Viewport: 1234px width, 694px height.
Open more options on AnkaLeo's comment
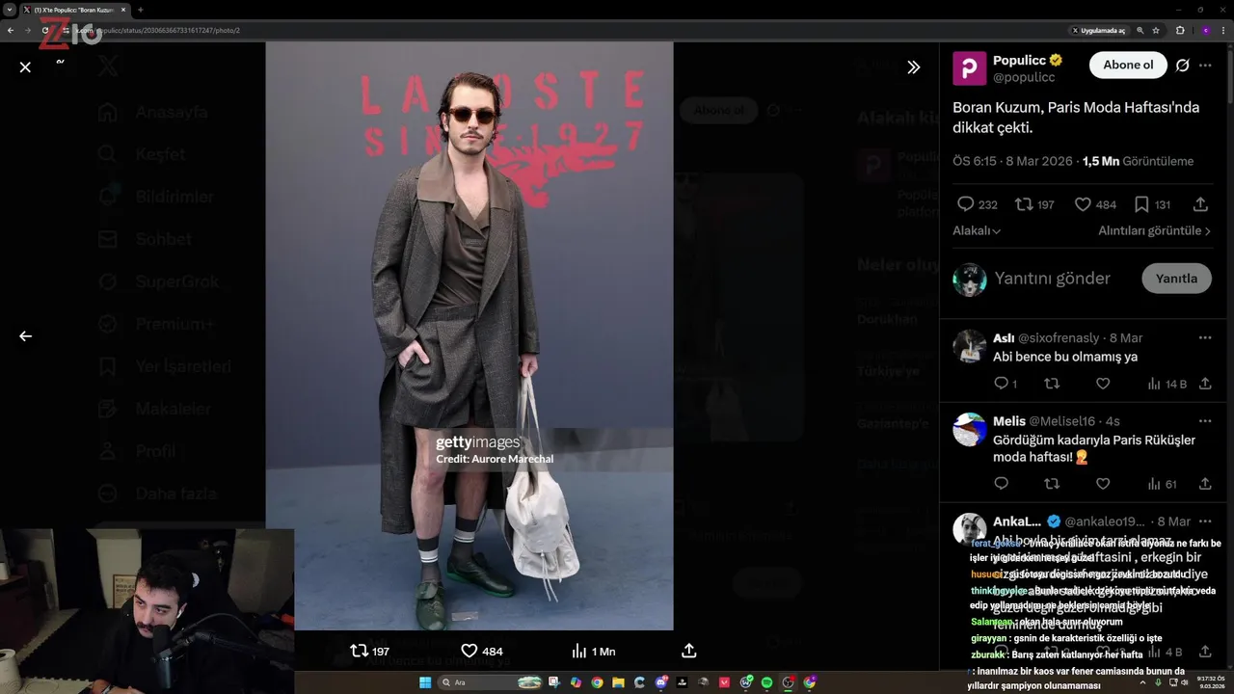pos(1205,521)
